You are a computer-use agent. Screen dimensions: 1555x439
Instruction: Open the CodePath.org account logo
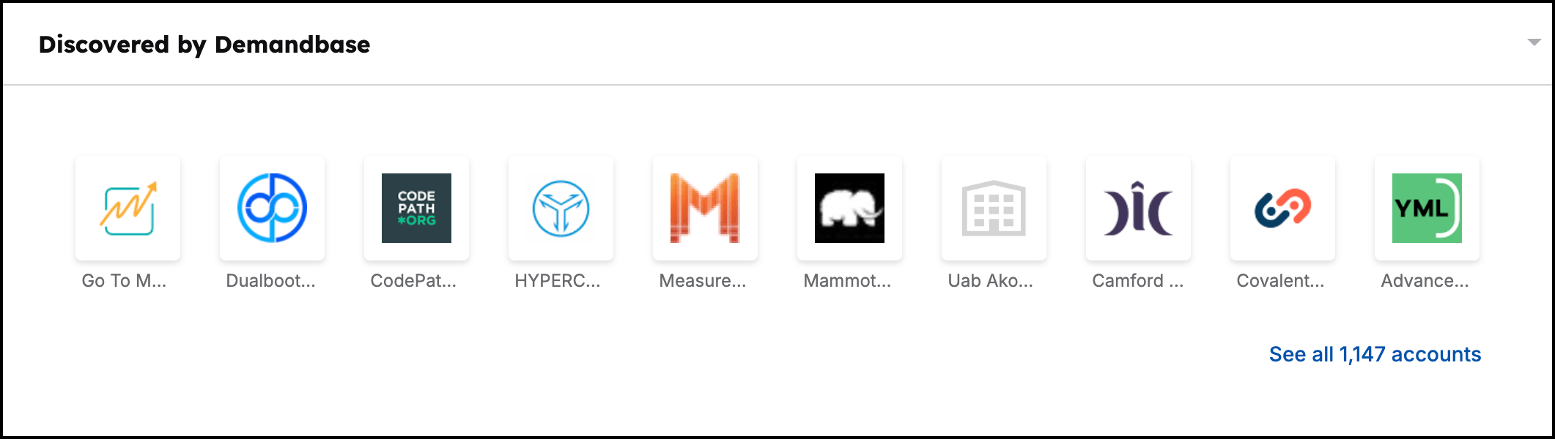point(415,208)
